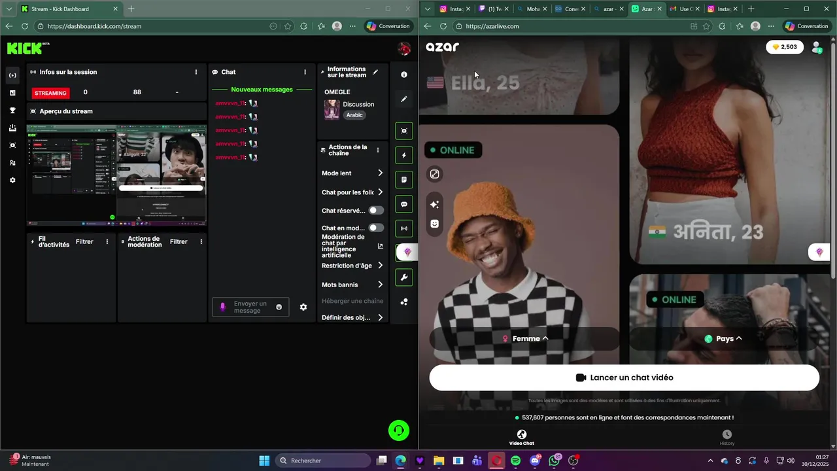Click the stream preview icon in Kick right toolbar
The image size is (837, 471).
pos(404,131)
